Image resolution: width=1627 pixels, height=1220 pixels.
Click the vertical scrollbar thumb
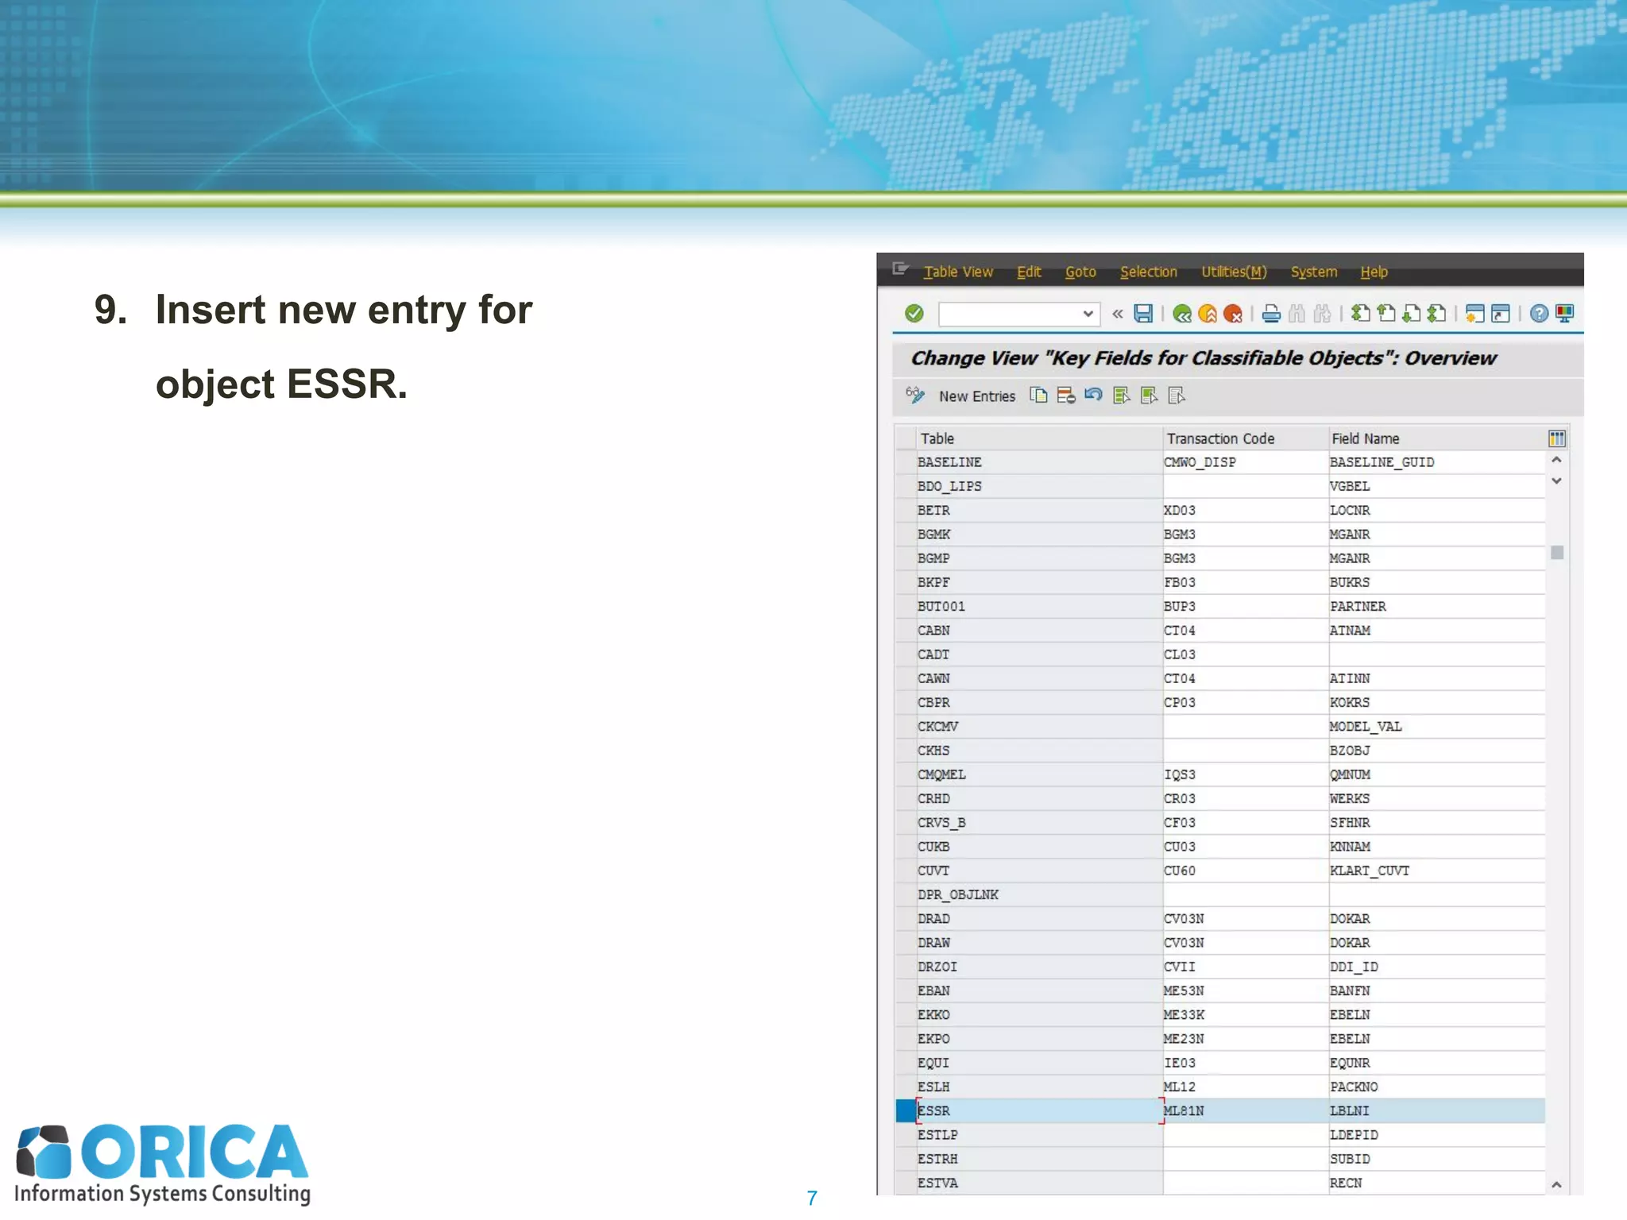tap(1556, 552)
